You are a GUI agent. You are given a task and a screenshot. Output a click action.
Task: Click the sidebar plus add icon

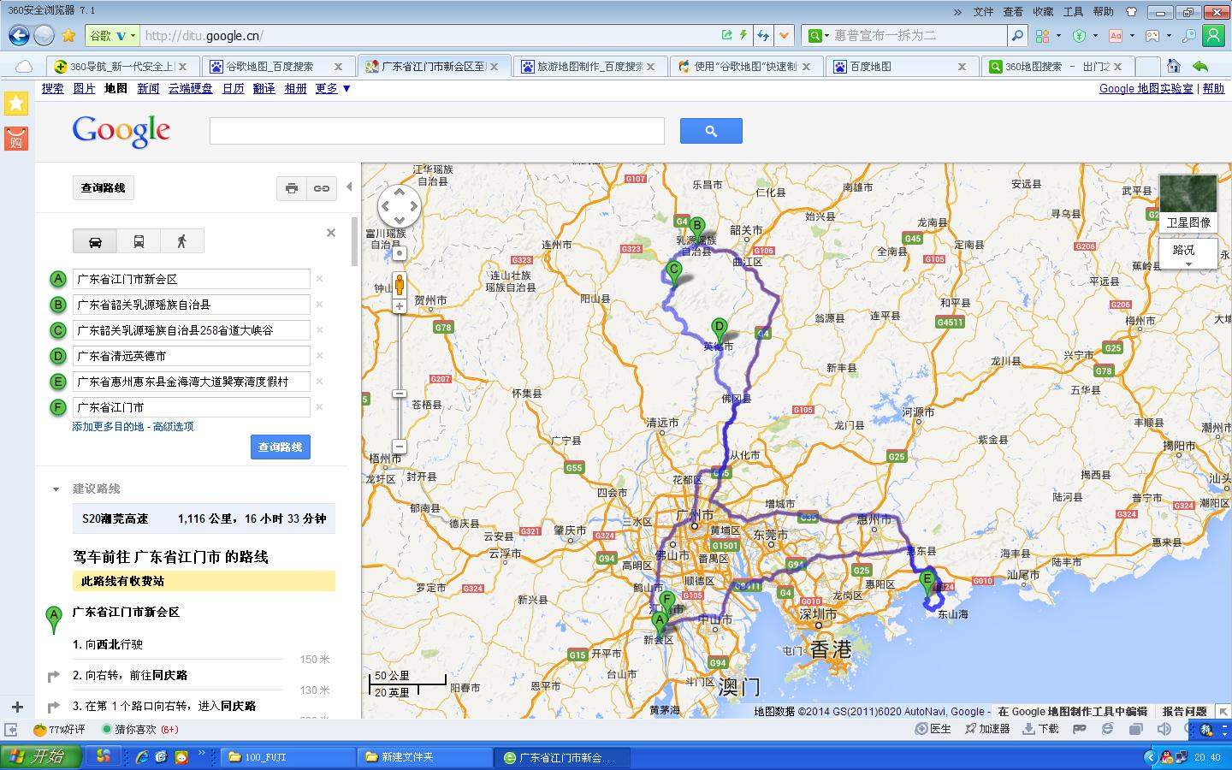pyautogui.click(x=17, y=707)
